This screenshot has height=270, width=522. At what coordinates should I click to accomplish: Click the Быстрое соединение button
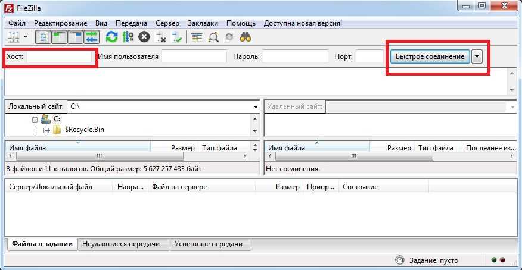[x=430, y=56]
